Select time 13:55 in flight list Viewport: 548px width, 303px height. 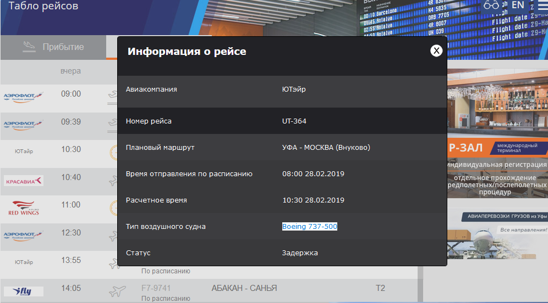[x=71, y=260]
